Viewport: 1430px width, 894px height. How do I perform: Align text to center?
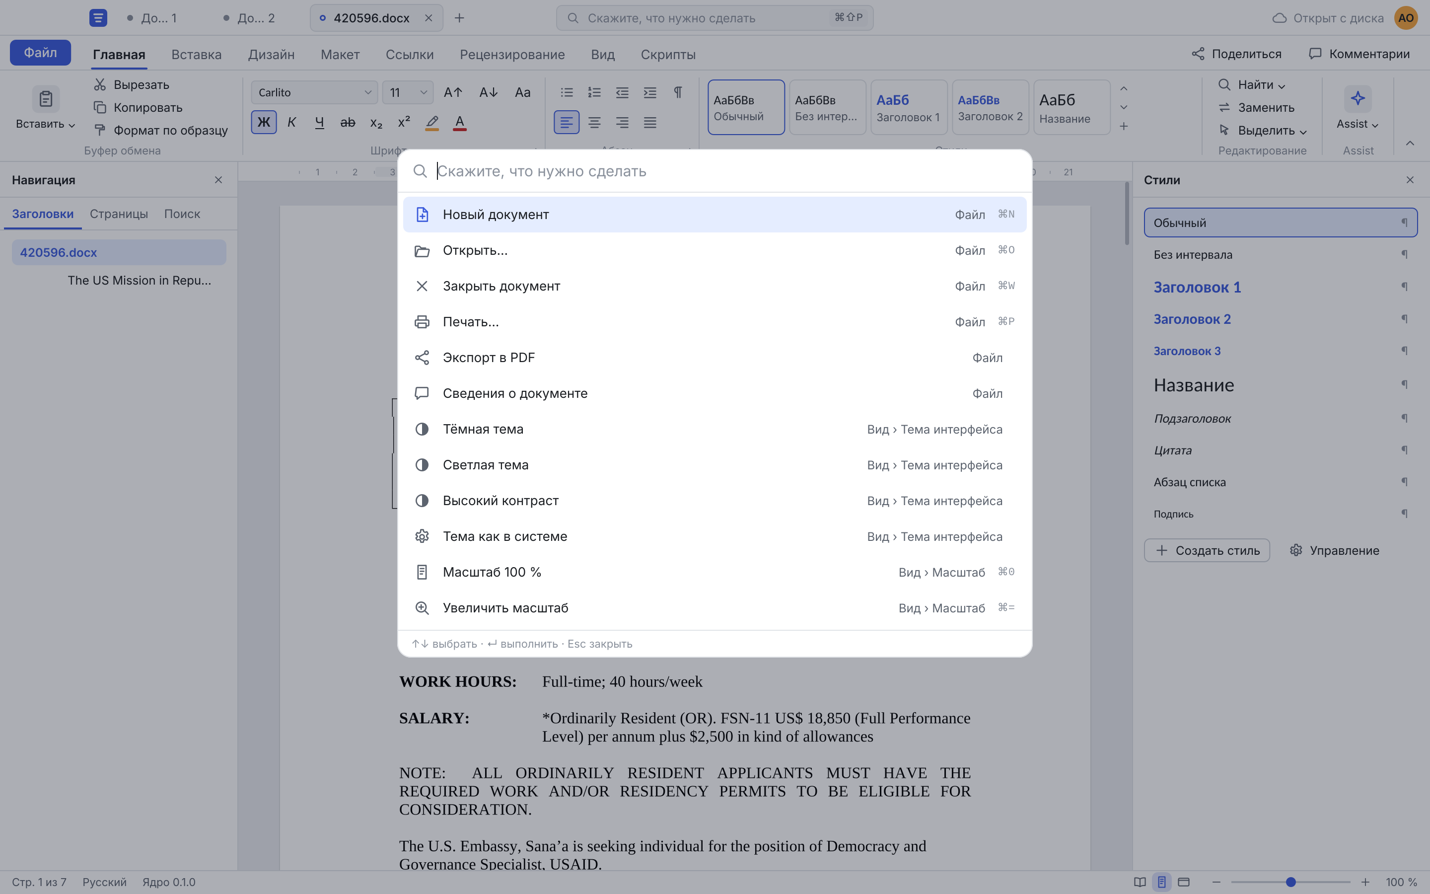594,122
